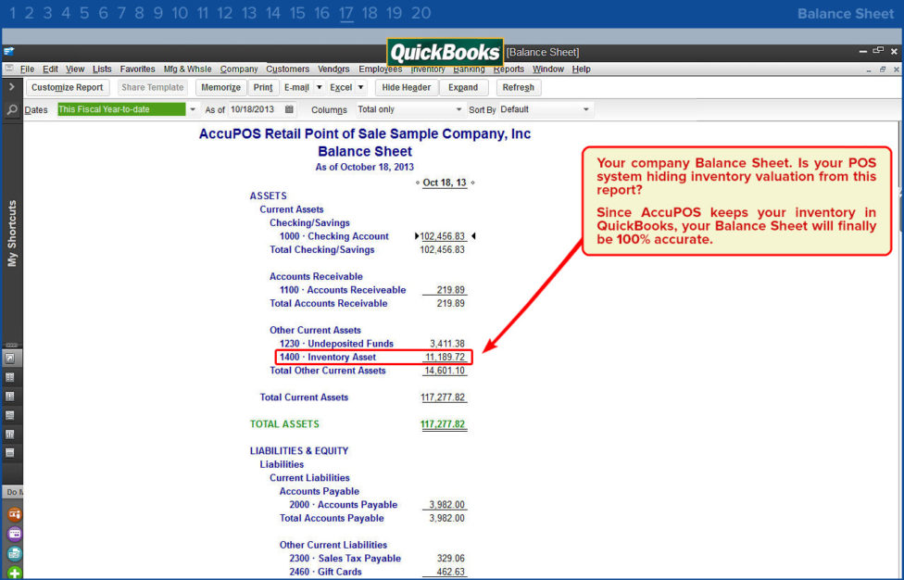Open the Company menu

pos(239,69)
